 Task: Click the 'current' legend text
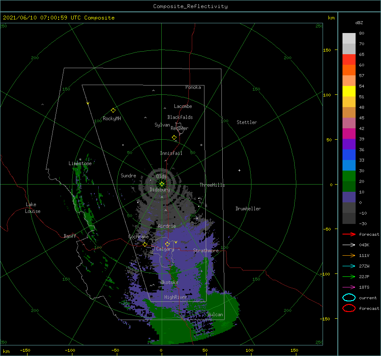(368, 298)
